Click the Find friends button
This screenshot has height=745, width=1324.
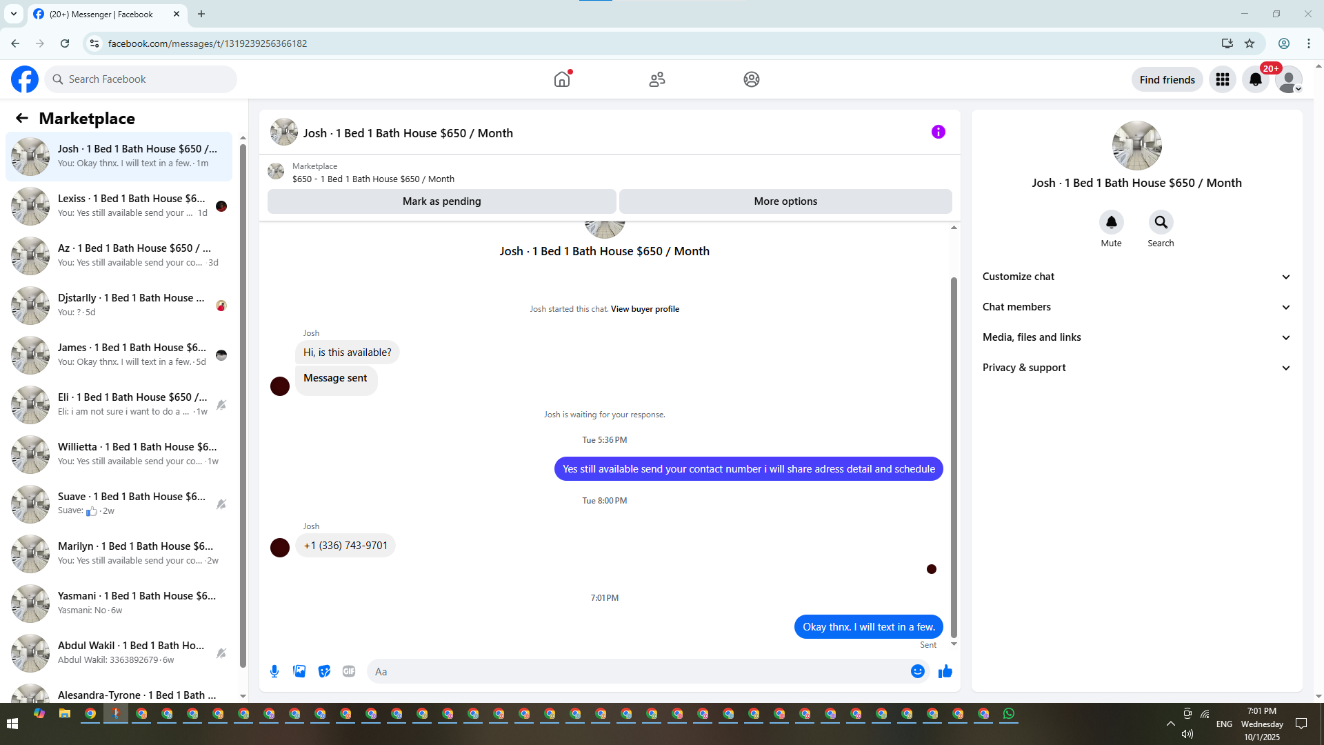click(x=1167, y=79)
